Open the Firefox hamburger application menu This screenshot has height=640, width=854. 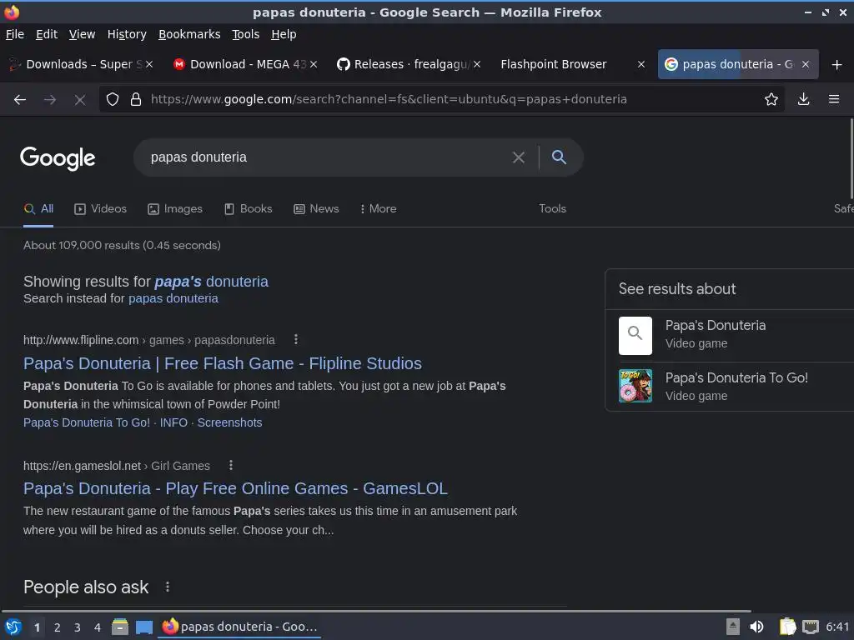(834, 99)
